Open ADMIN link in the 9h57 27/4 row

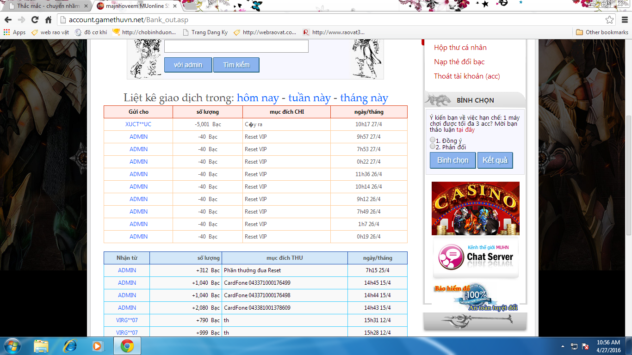pyautogui.click(x=139, y=137)
